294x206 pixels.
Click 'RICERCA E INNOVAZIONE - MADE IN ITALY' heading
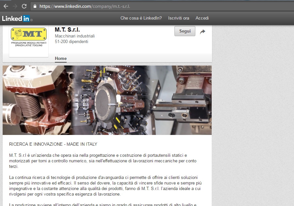click(53, 144)
